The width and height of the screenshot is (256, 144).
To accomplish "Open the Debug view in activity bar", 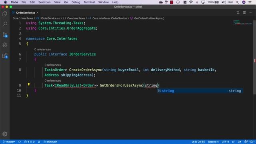I will click(x=5, y=45).
